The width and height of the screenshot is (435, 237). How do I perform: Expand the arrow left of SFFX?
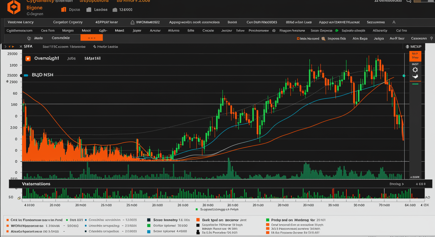click(x=6, y=47)
